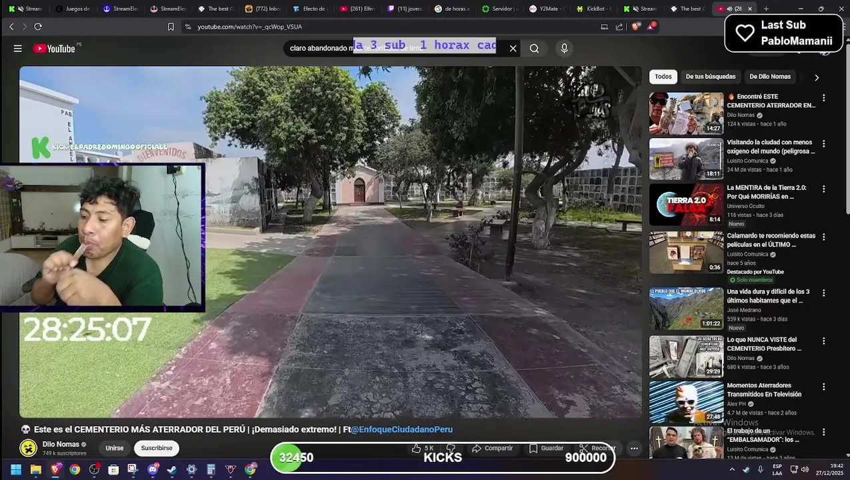Image resolution: width=850 pixels, height=480 pixels.
Task: Open thumbnail of Encontré ESTE CEMENTERIO ATERRADOR
Action: click(686, 113)
